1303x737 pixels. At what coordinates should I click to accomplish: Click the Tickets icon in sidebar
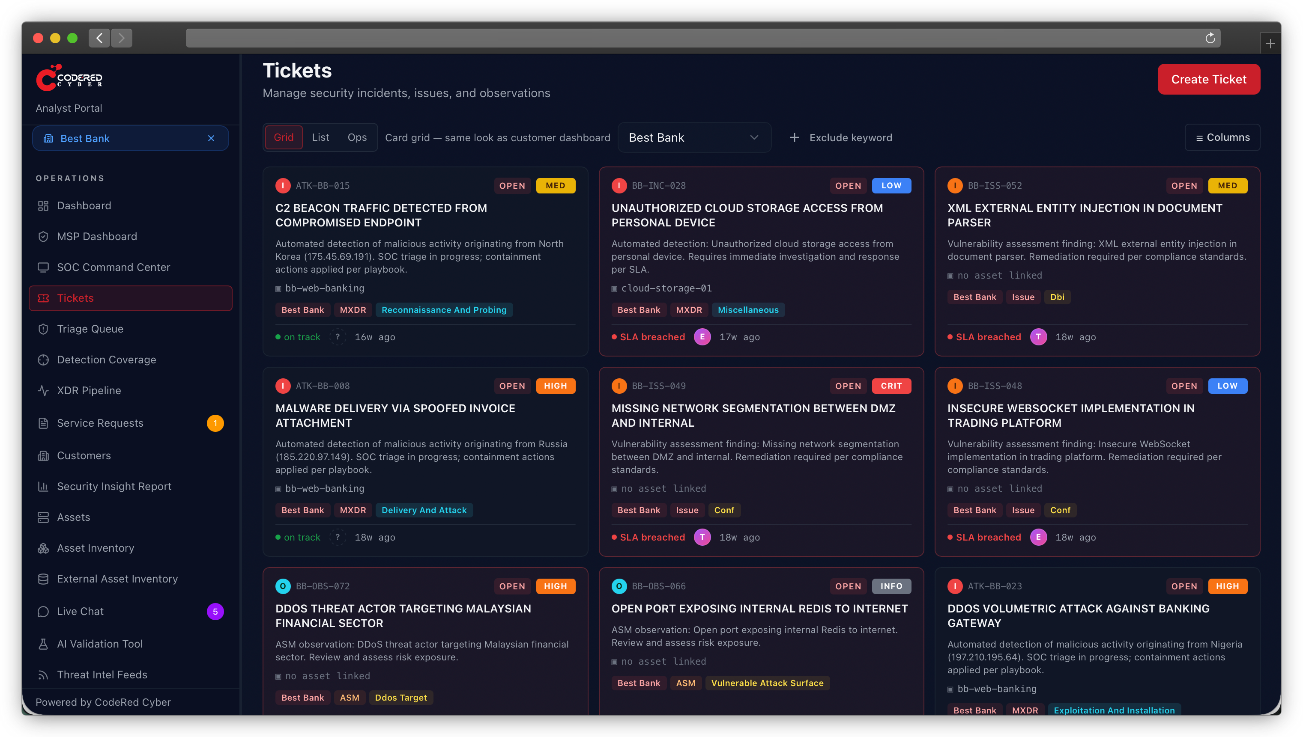[x=43, y=298]
